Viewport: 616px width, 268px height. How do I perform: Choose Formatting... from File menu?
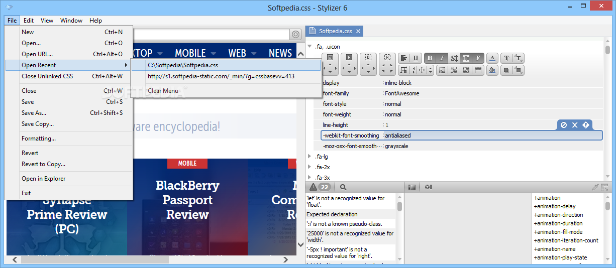pos(69,139)
